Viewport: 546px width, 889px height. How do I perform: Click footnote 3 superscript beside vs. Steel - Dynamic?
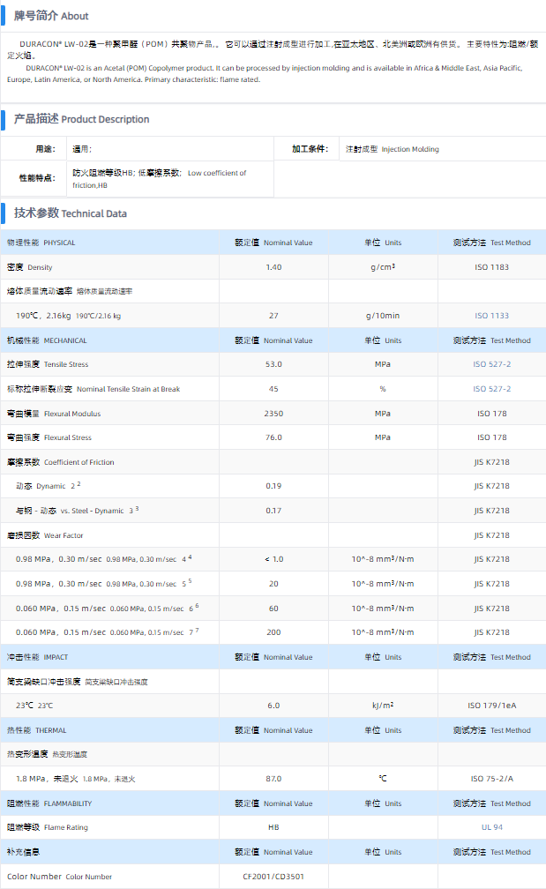coord(137,509)
